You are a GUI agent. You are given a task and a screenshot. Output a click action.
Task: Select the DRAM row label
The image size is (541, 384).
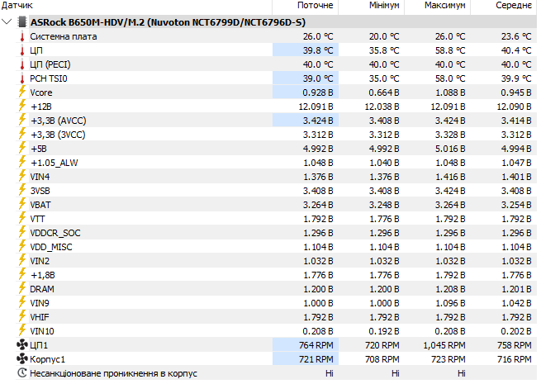click(42, 289)
